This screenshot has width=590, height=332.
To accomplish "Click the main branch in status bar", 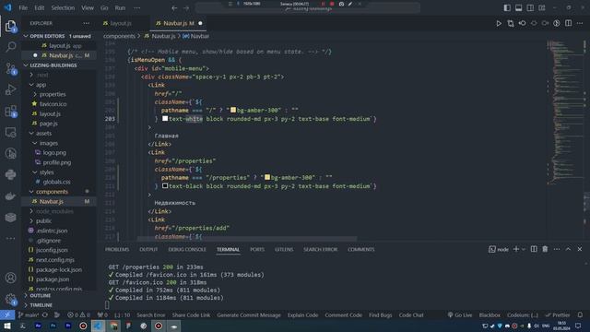I will point(29,314).
